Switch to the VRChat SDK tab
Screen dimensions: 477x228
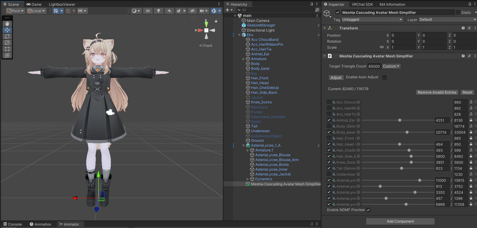coord(362,5)
